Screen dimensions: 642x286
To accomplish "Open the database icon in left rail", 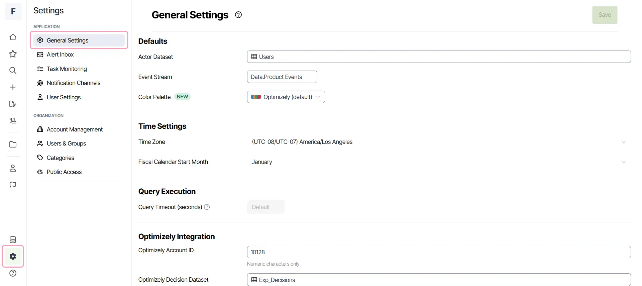I will pos(13,240).
